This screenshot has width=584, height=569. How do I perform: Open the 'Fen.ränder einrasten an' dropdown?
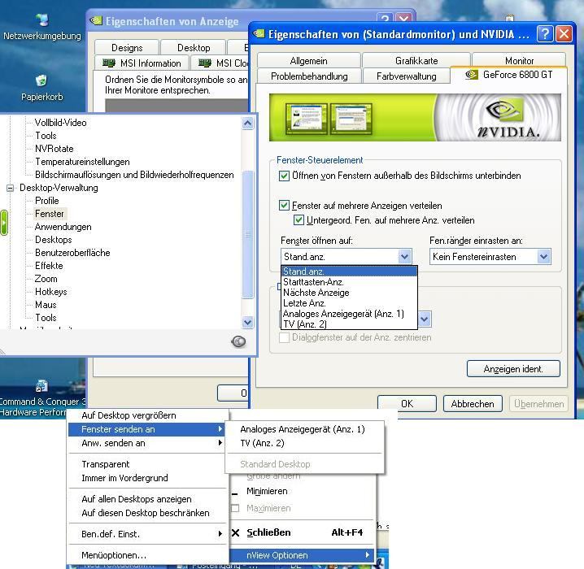544,256
